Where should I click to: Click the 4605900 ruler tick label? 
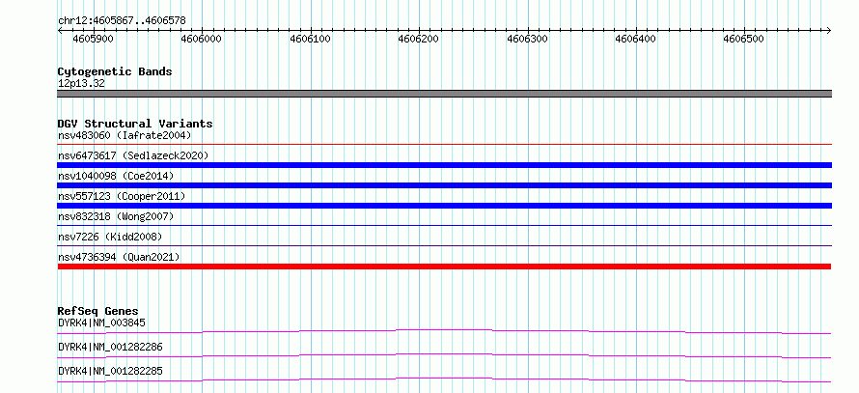pos(94,40)
